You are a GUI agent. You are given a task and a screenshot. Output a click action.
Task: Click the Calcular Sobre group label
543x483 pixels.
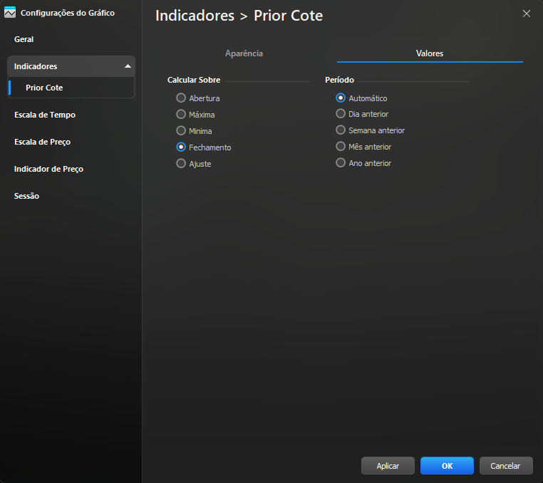tap(194, 80)
